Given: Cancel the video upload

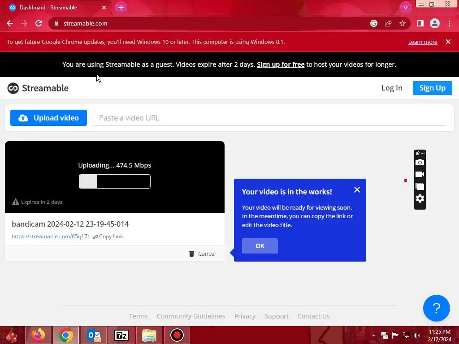Looking at the screenshot, I should tap(202, 254).
